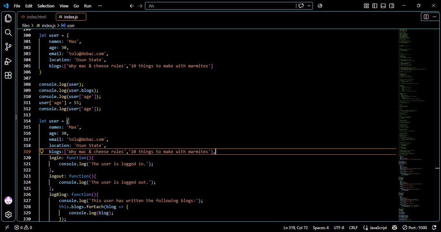
Task: Open errors and warnings count in status bar
Action: [x=23, y=228]
